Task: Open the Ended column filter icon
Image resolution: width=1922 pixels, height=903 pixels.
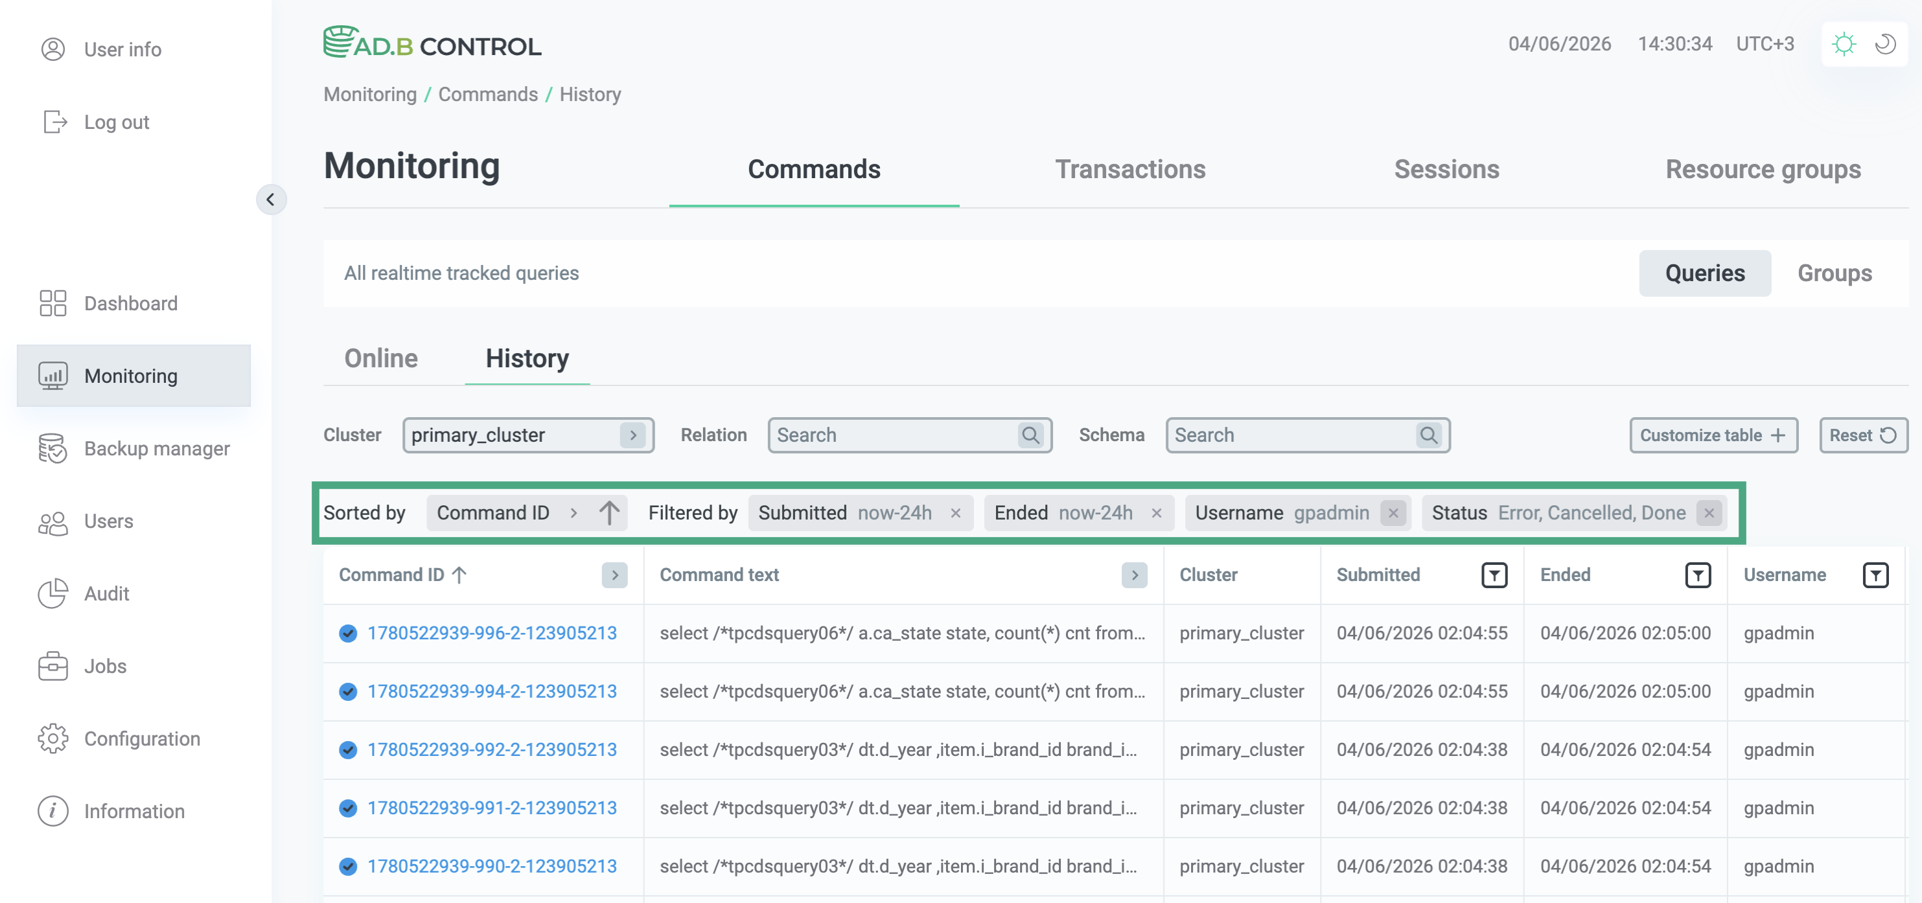Action: pos(1697,574)
